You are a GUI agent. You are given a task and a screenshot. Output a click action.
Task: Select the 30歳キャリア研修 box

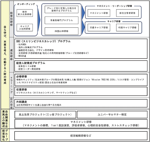pos(99,28)
